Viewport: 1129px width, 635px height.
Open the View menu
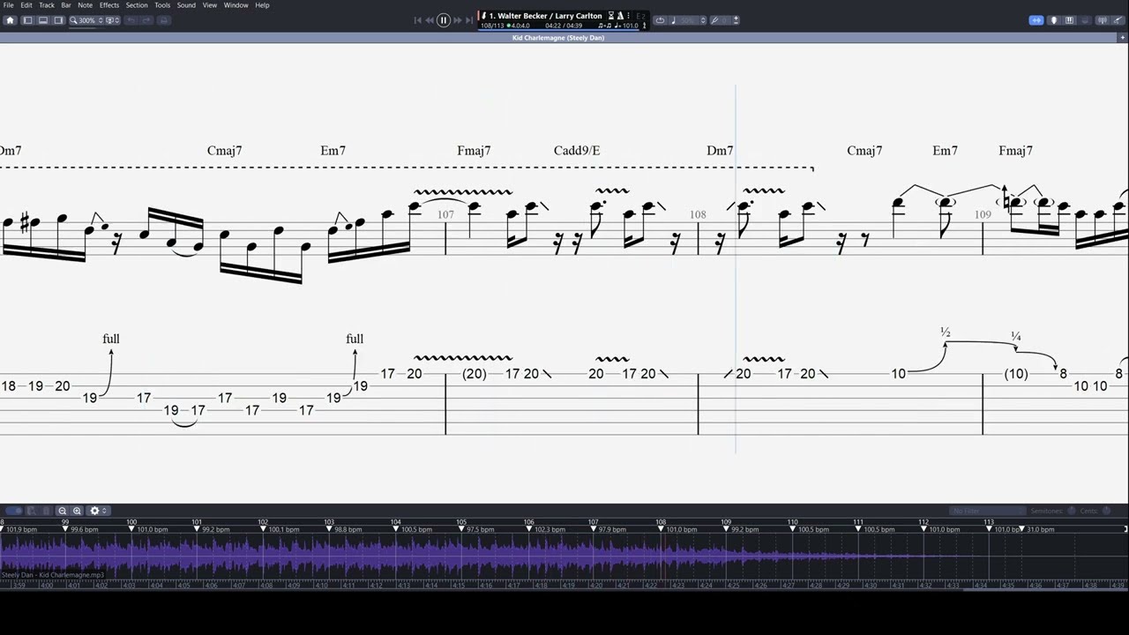pyautogui.click(x=210, y=5)
